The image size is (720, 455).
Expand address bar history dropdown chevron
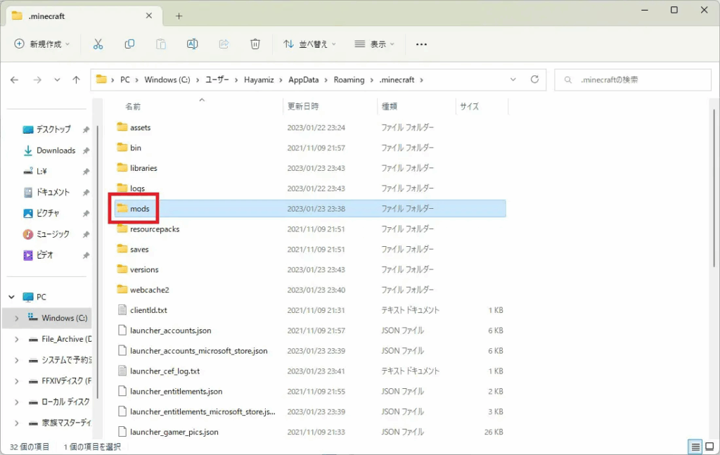[x=513, y=79]
